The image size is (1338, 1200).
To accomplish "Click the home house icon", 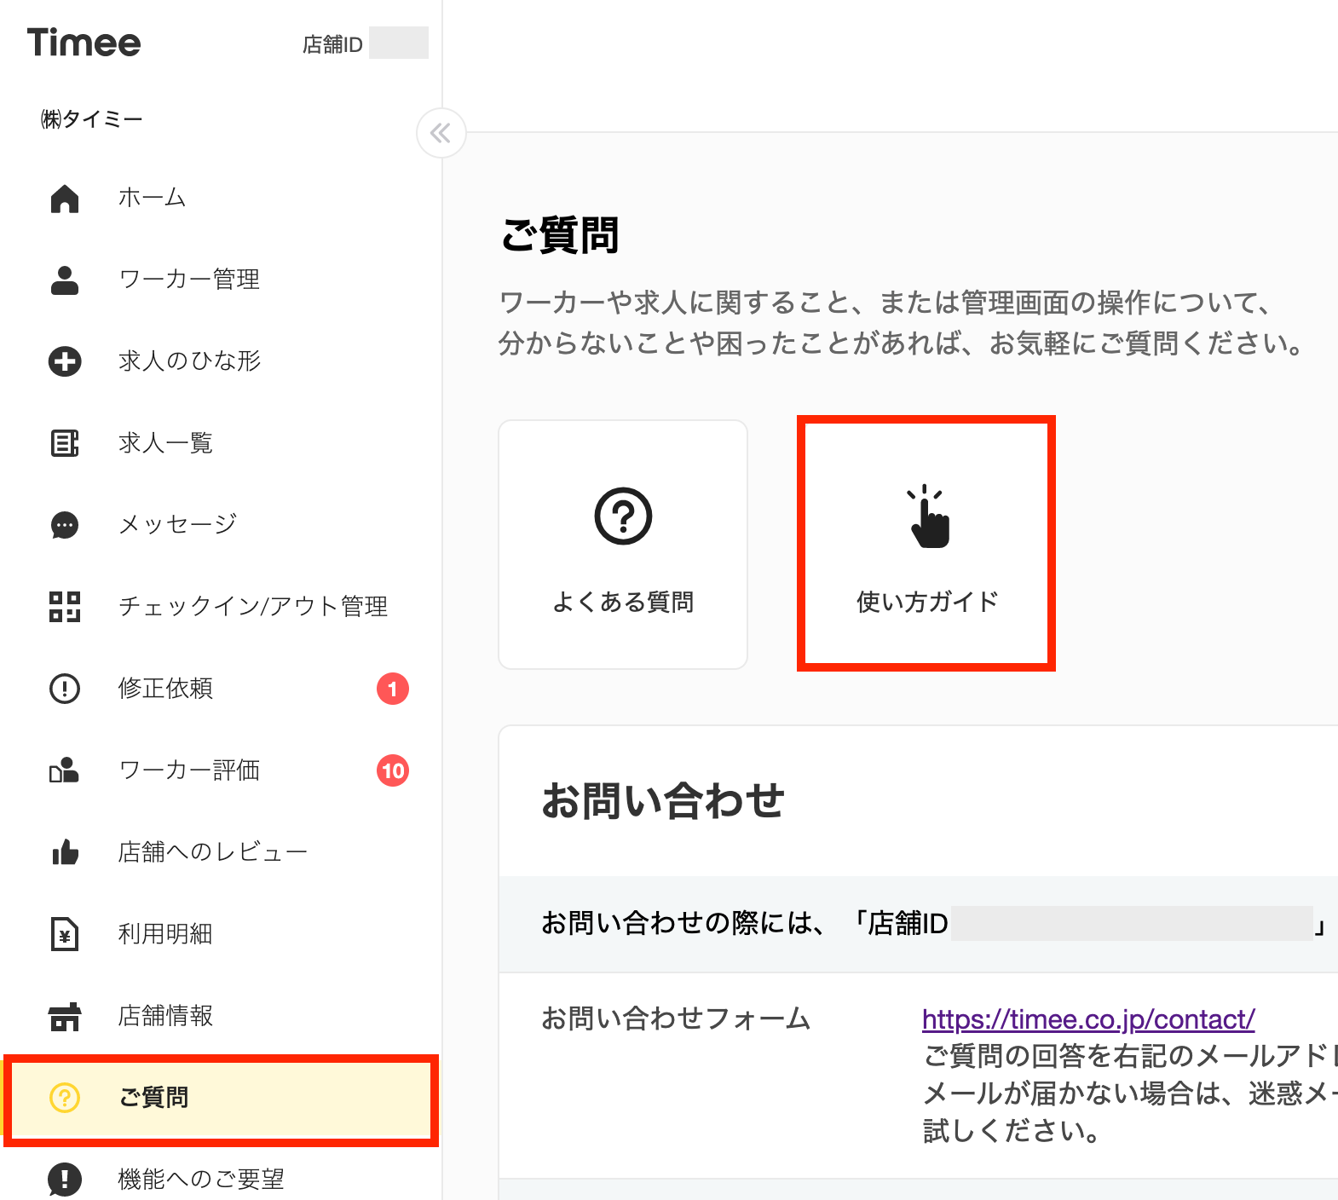I will [x=65, y=198].
